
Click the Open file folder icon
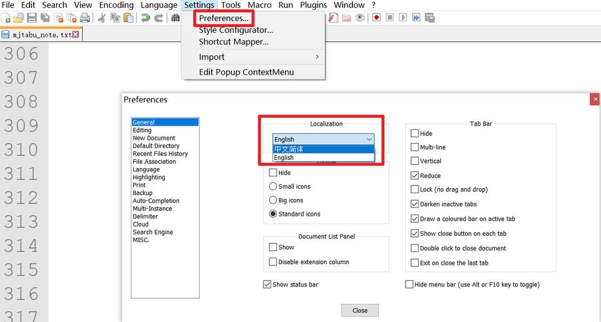[x=19, y=18]
